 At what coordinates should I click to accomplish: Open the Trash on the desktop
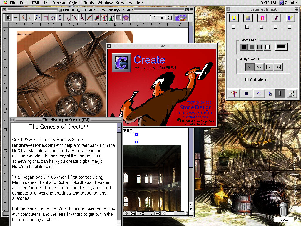[x=284, y=212]
